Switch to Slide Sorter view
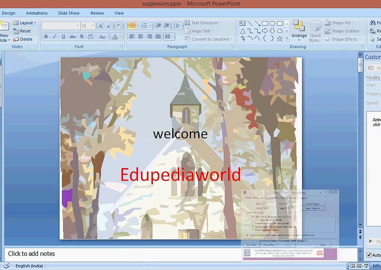 [x=359, y=266]
